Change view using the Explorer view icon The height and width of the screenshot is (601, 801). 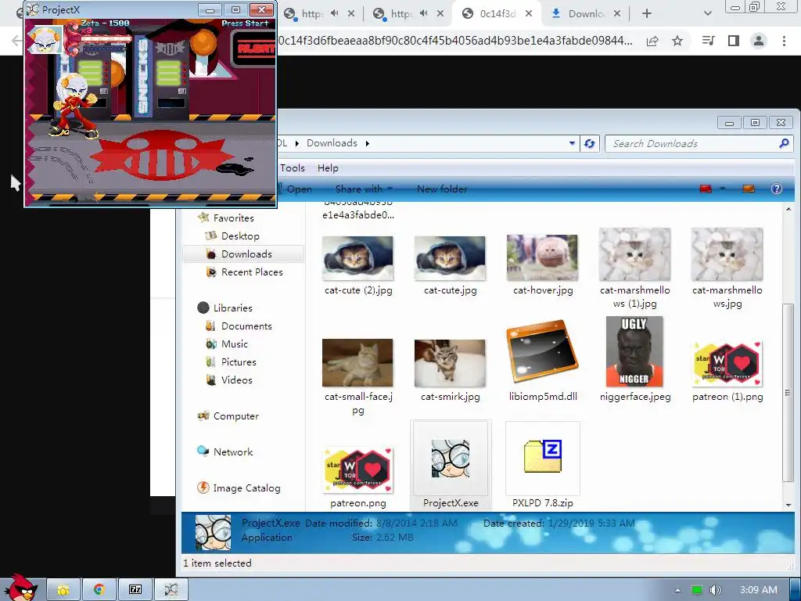706,189
